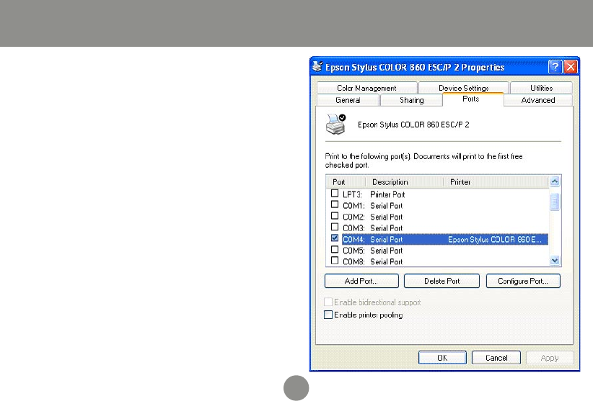Open Configure Port settings

coord(523,281)
